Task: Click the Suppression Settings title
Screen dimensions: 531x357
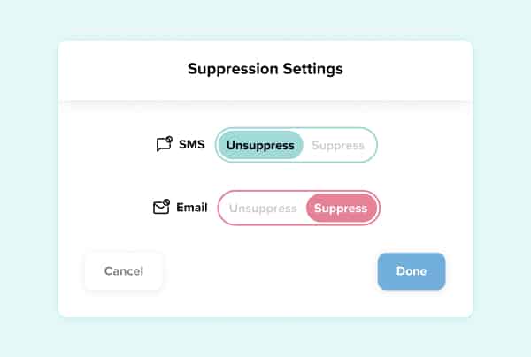Action: point(265,68)
